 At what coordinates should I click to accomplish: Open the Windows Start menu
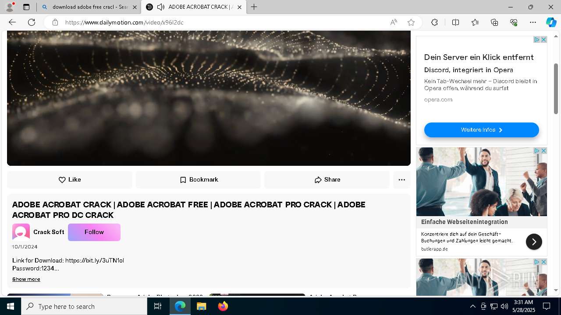(11, 306)
